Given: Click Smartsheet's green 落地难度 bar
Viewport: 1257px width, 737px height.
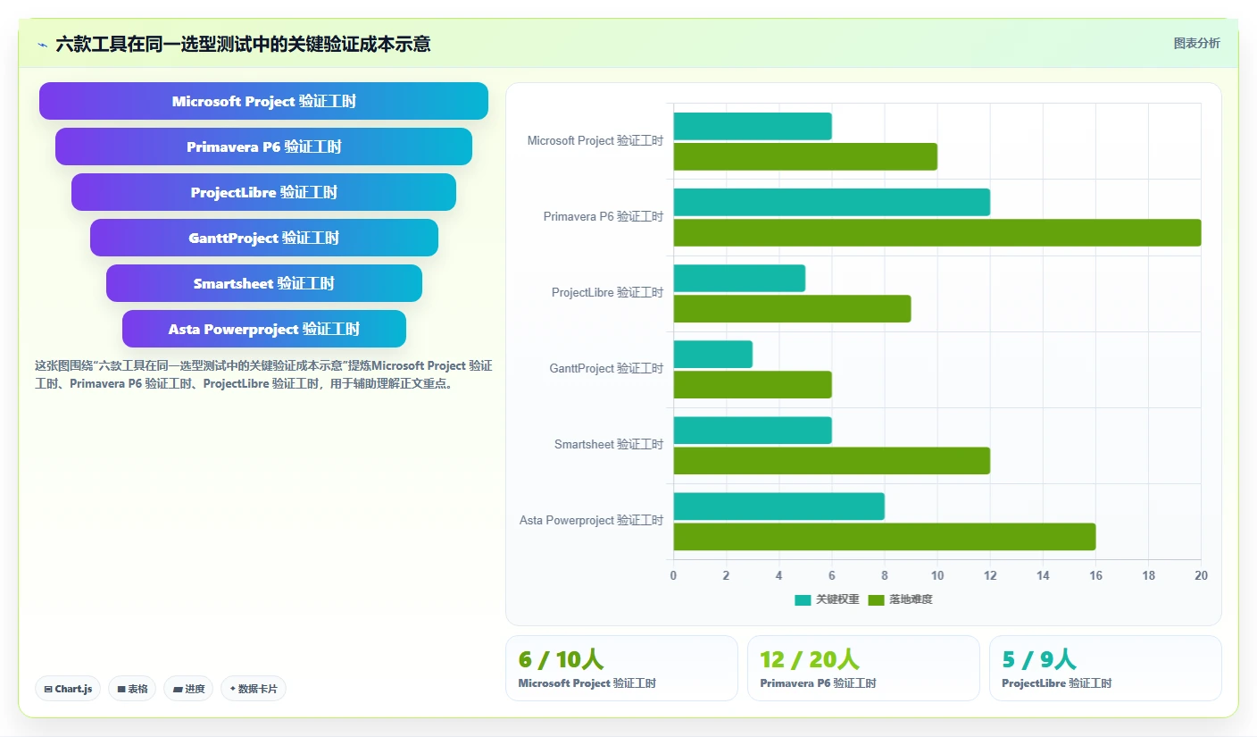Looking at the screenshot, I should click(831, 460).
